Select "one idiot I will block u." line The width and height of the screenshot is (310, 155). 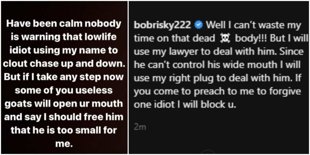185,105
